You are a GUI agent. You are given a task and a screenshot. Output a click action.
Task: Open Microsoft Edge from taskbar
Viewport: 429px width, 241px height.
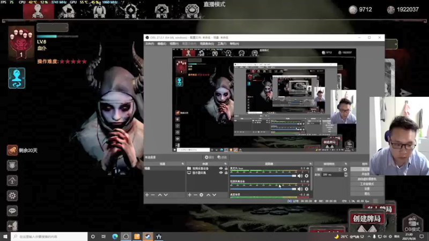pyautogui.click(x=115, y=236)
